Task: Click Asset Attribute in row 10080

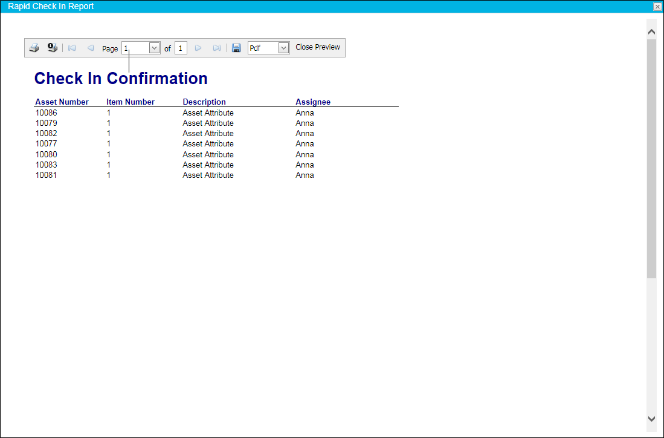Action: pos(208,154)
